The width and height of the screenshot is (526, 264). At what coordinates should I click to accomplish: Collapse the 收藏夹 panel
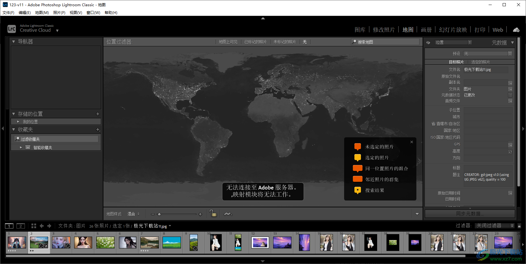click(13, 130)
